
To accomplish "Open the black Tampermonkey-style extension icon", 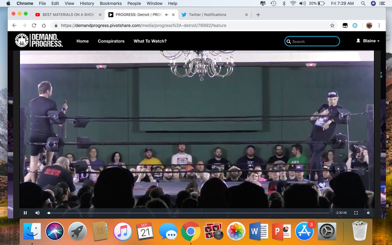I will (x=345, y=25).
